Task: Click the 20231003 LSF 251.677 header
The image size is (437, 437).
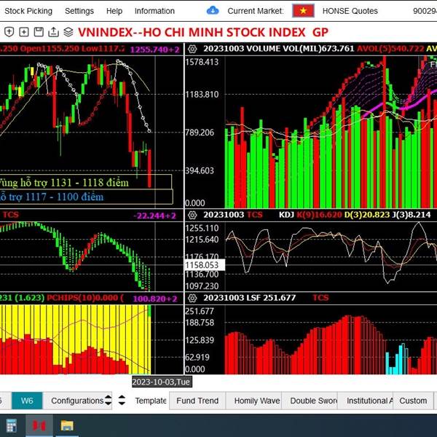Action: tap(249, 298)
